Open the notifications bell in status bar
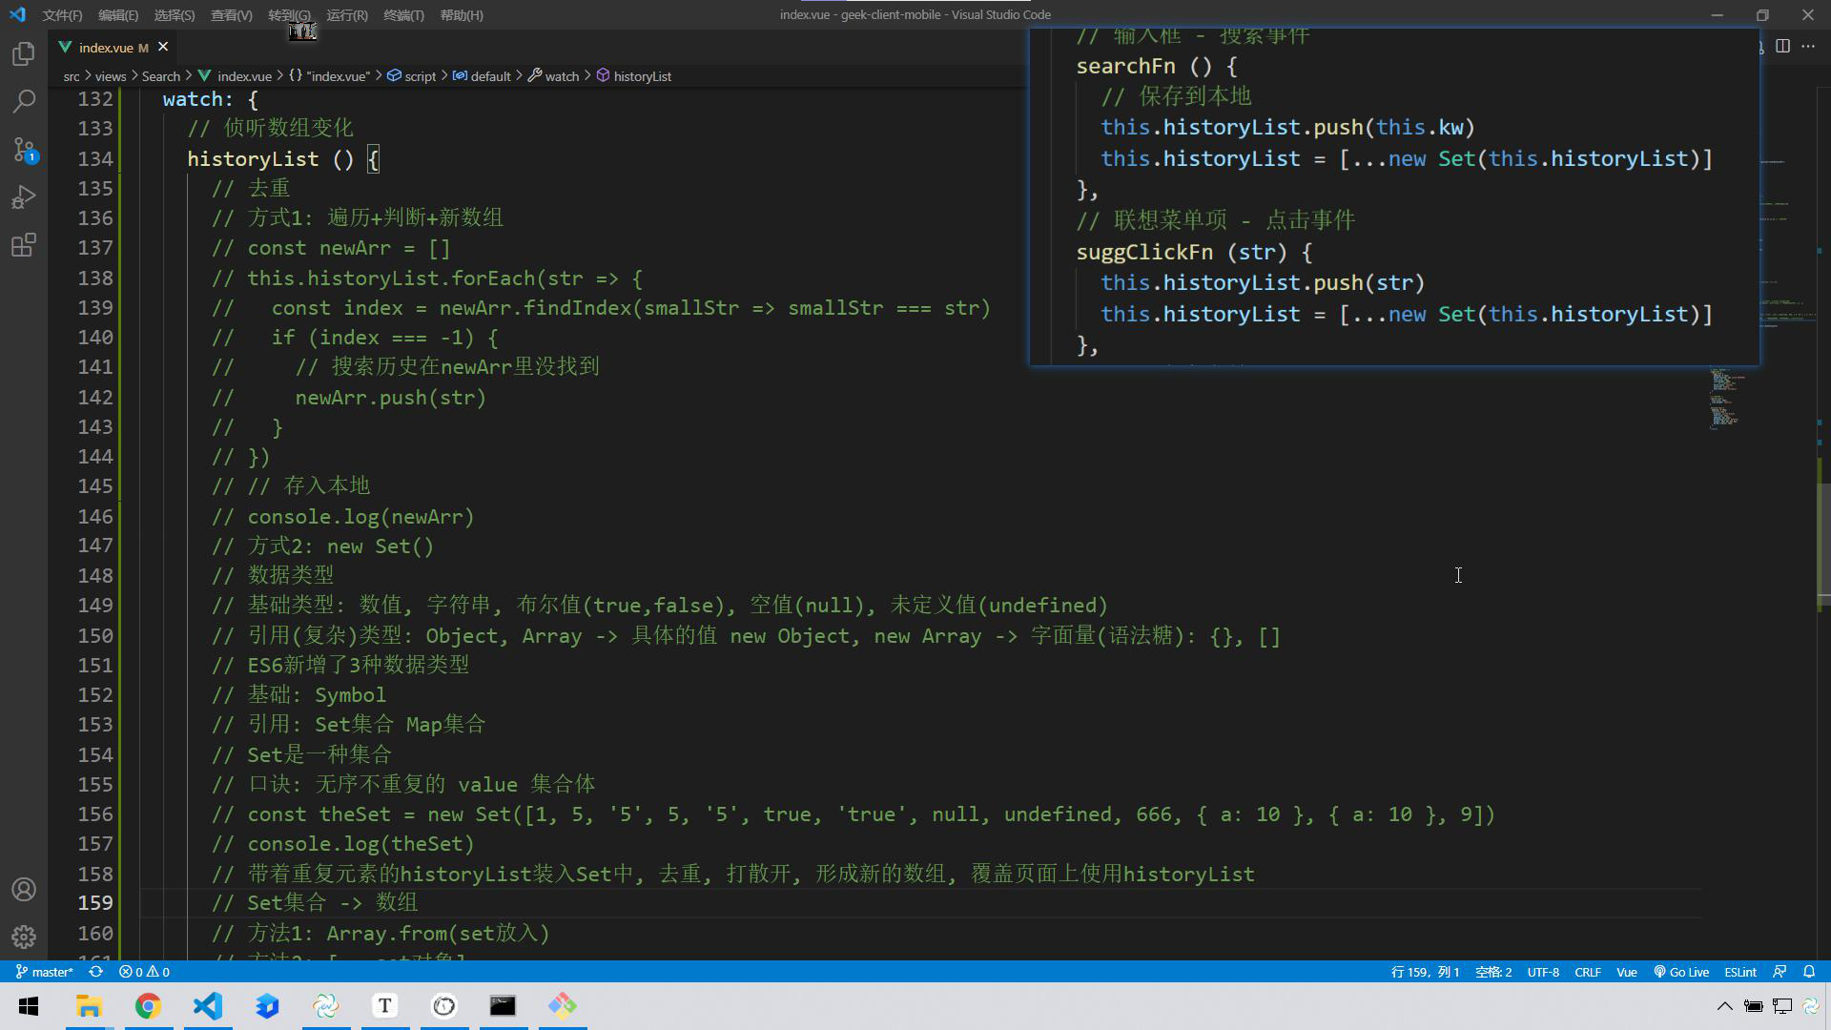This screenshot has height=1030, width=1831. point(1809,972)
